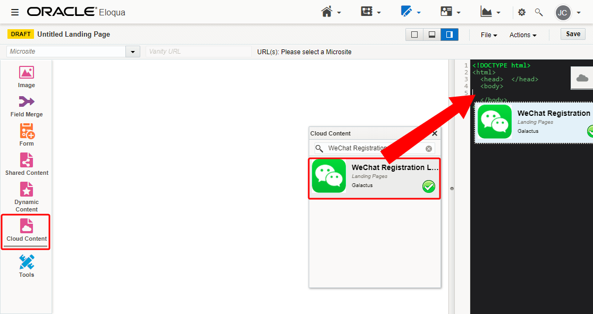Open the File menu
The image size is (593, 314).
489,35
